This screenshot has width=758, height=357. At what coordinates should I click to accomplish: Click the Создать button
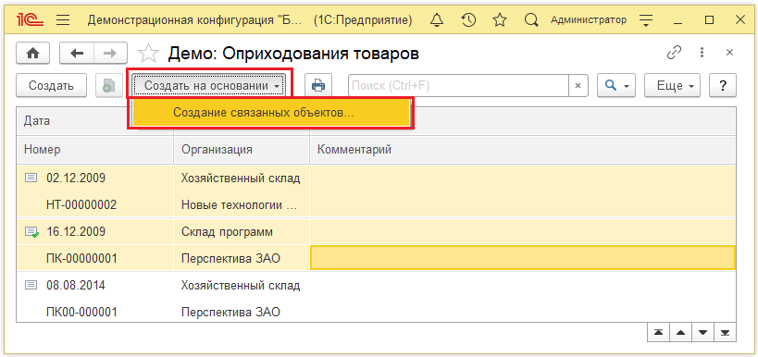[51, 86]
